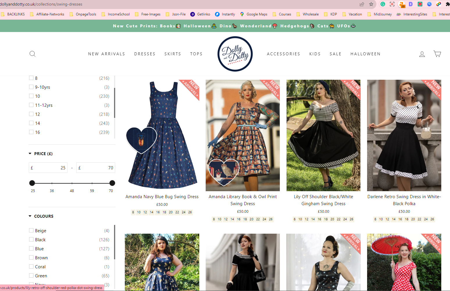450x291 pixels.
Task: Tick the size 12 checkbox
Action: pos(31,114)
